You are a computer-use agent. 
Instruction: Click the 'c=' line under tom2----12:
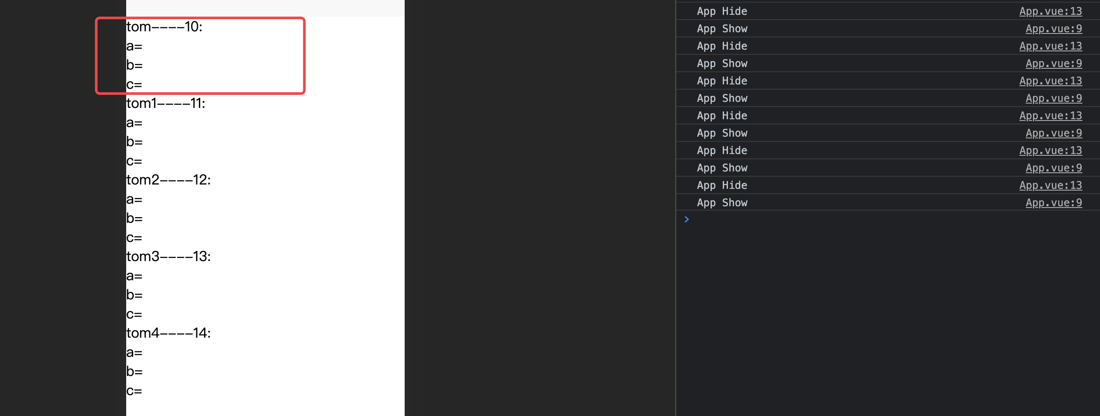tap(134, 237)
